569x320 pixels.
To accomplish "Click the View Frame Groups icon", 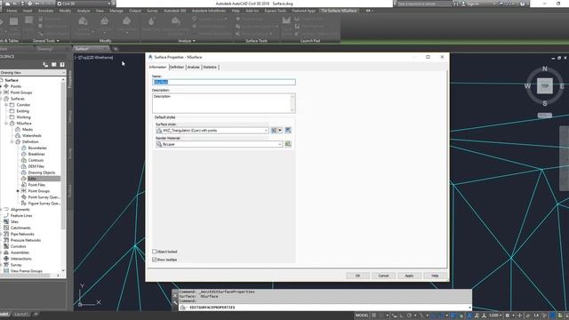I will click(6, 271).
